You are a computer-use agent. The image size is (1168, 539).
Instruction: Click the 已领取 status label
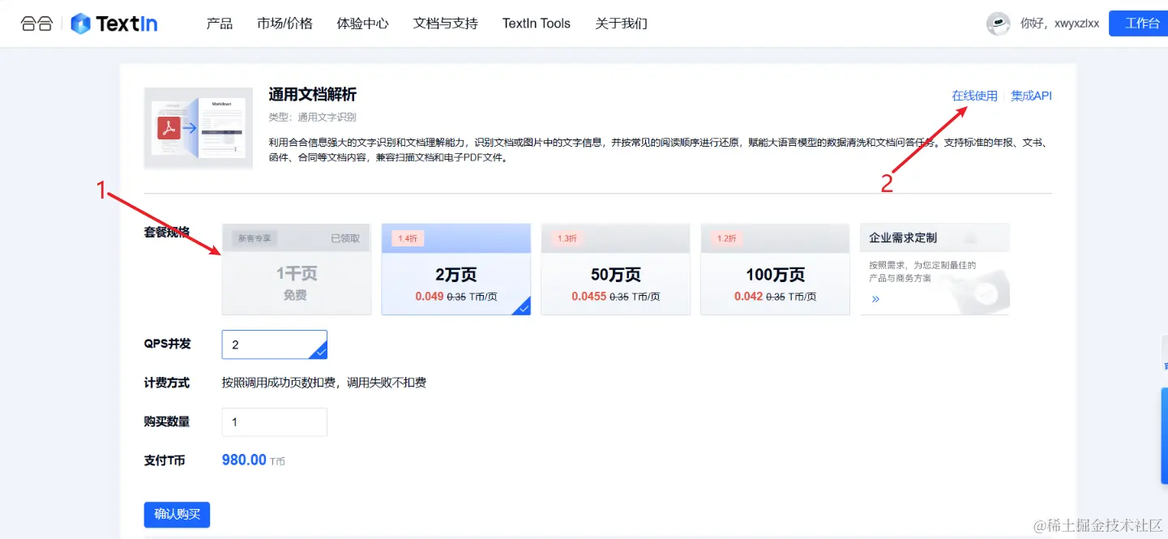(345, 238)
